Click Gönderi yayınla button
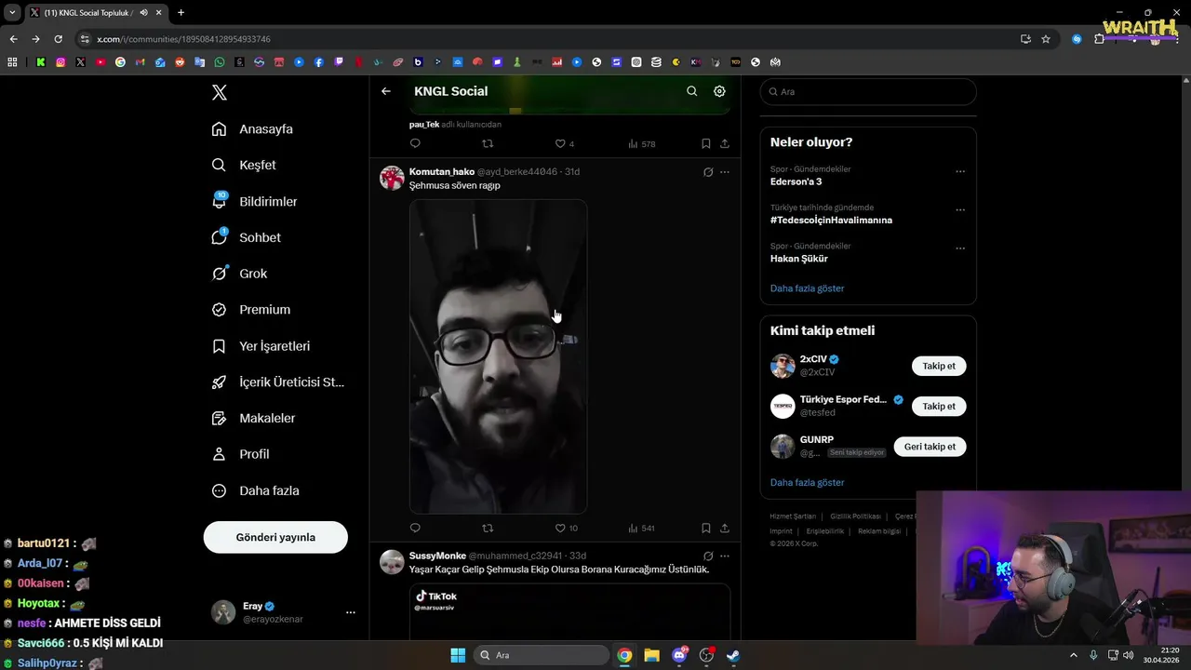The height and width of the screenshot is (670, 1191). point(275,537)
